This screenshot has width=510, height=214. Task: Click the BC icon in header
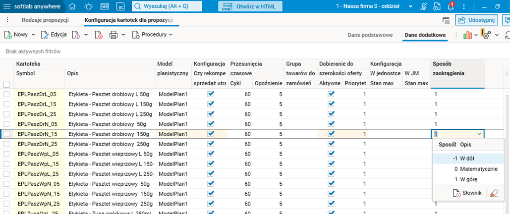[x=120, y=6]
